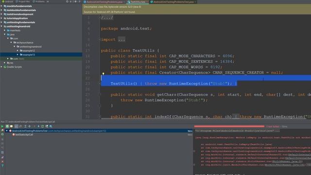Select AndroidUnitTestingProblemsTest result row
Screen dimensions: 311x175
[x=99, y=131]
